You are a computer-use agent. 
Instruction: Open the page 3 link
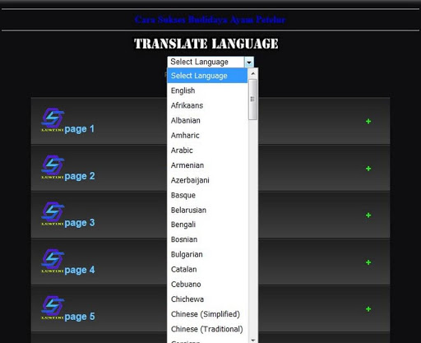coord(80,223)
